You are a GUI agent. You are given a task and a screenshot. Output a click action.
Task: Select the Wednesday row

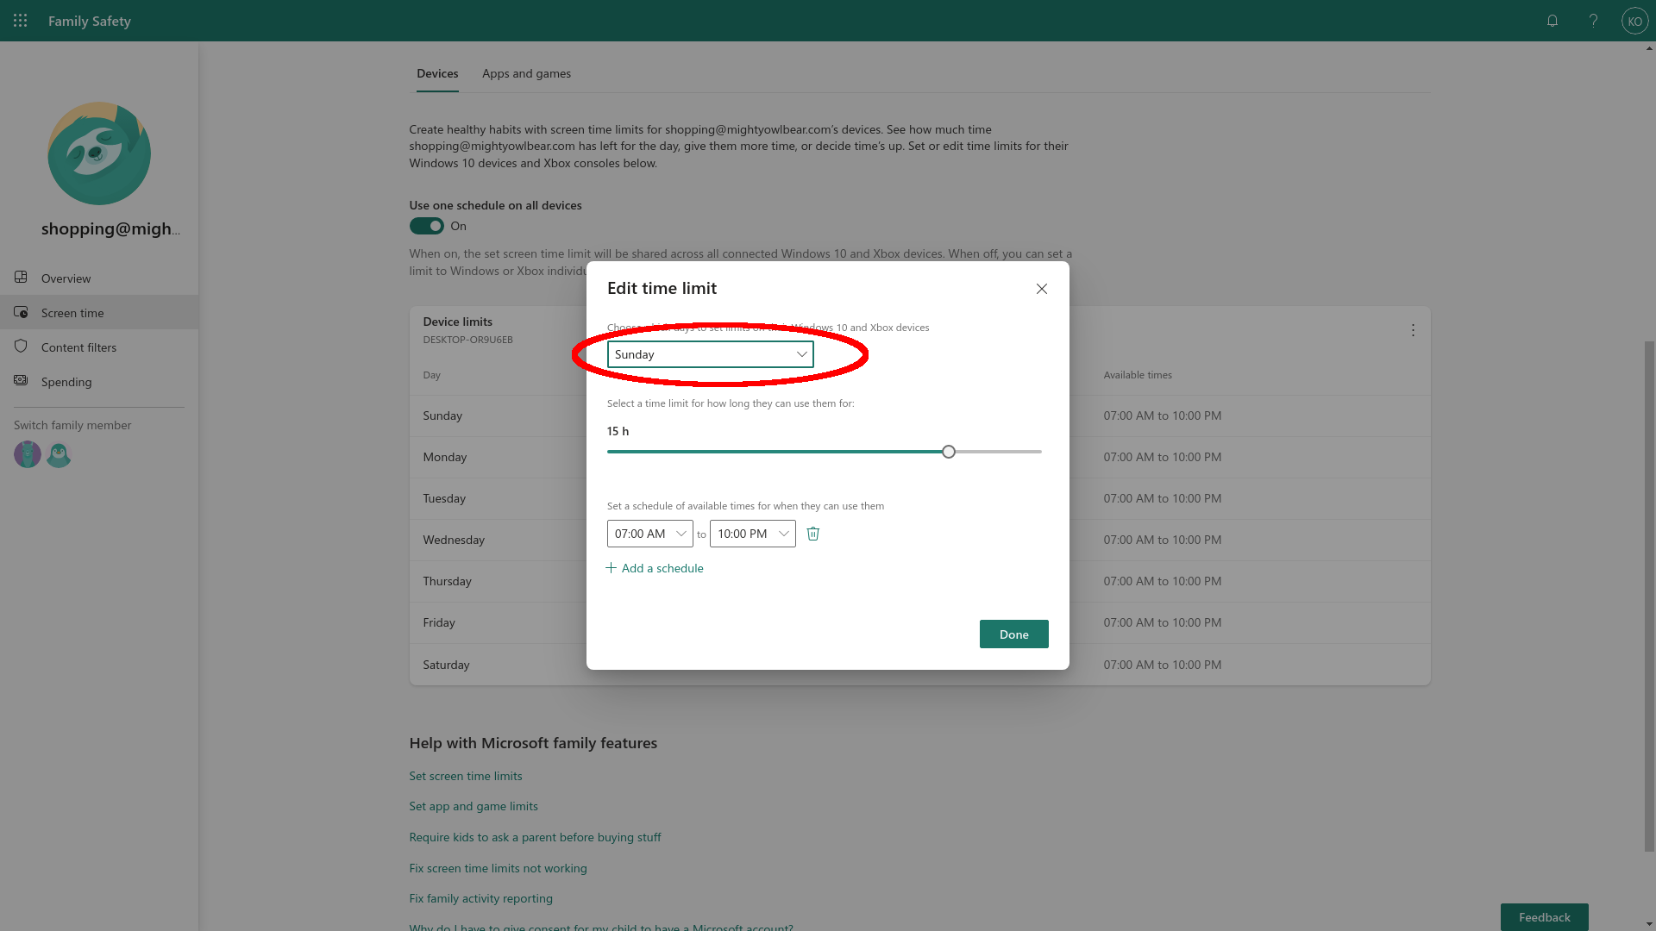920,540
